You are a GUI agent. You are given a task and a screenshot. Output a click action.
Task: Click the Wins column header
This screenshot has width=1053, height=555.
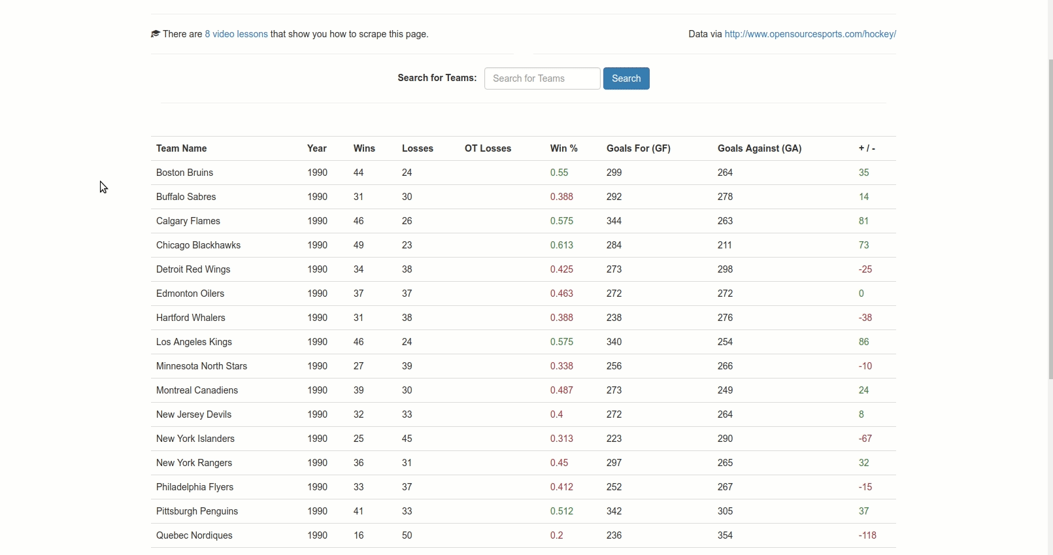[x=365, y=148]
